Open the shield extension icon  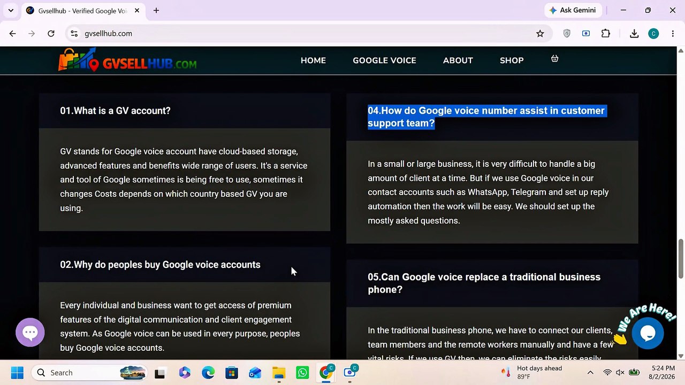tap(567, 33)
